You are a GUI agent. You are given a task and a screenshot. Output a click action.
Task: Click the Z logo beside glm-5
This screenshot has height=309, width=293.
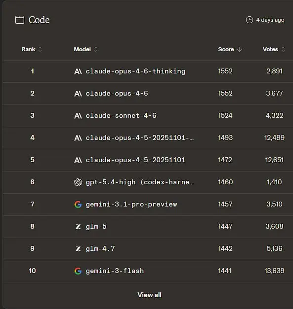tap(78, 227)
